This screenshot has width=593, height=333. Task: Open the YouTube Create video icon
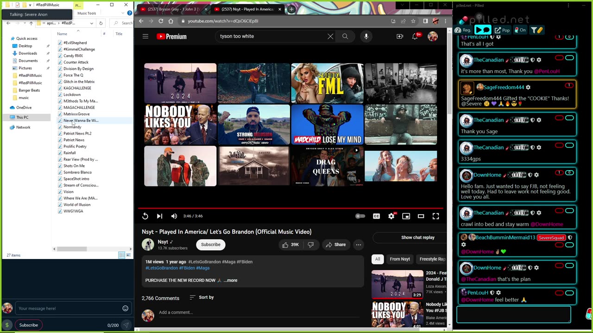[400, 36]
